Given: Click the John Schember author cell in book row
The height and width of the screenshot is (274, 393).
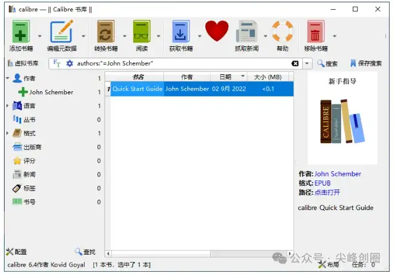Looking at the screenshot, I should pyautogui.click(x=187, y=88).
